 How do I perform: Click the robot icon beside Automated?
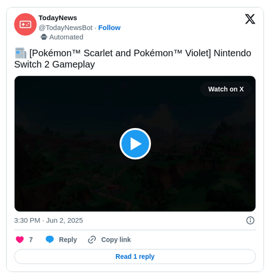44,37
